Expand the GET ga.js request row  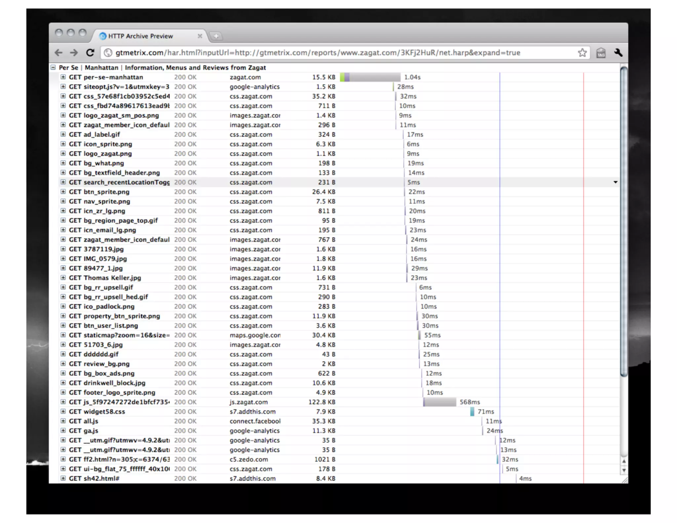coord(63,431)
